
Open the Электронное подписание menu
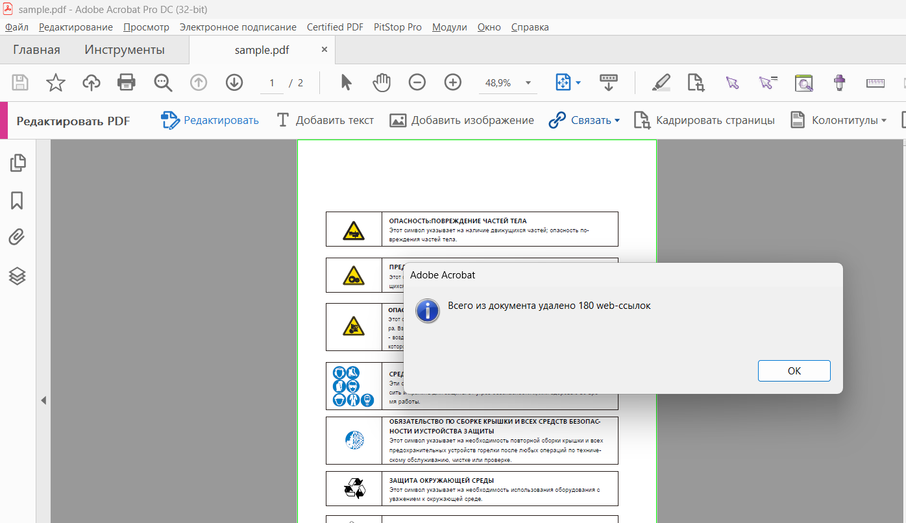(238, 27)
